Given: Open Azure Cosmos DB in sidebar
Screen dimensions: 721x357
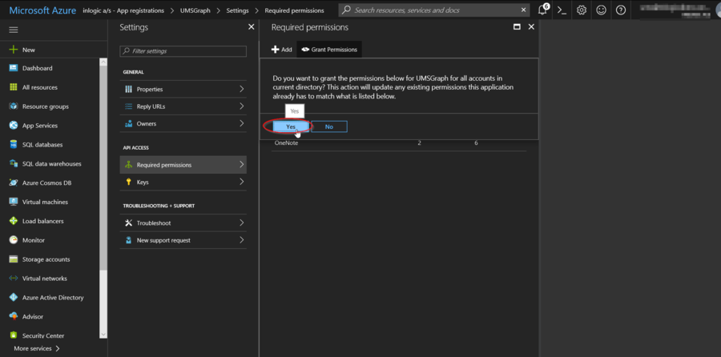Looking at the screenshot, I should click(46, 183).
